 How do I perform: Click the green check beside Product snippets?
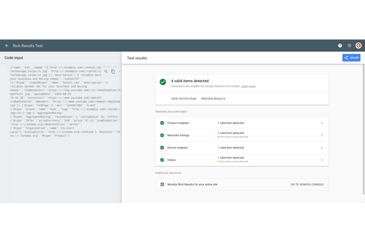tap(162, 123)
